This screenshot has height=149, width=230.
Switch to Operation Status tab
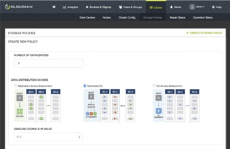tap(203, 18)
